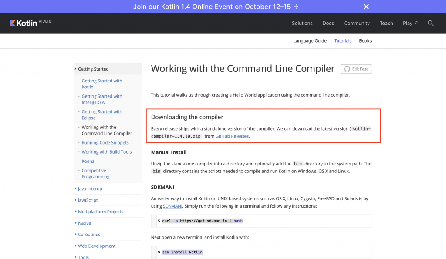Open Working with Build Tools
This screenshot has width=446, height=259.
click(107, 152)
